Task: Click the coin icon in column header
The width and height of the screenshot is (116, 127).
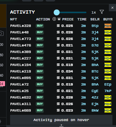Action: tap(54, 19)
